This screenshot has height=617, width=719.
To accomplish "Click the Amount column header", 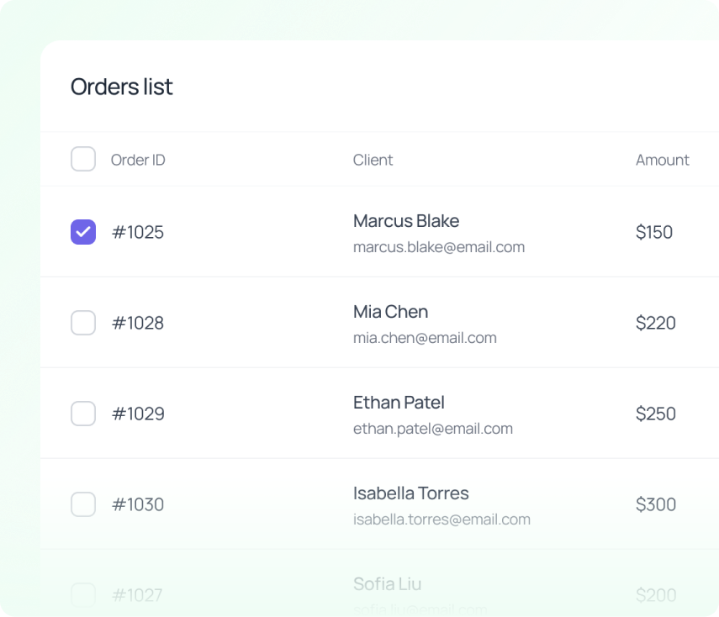I will pyautogui.click(x=662, y=160).
